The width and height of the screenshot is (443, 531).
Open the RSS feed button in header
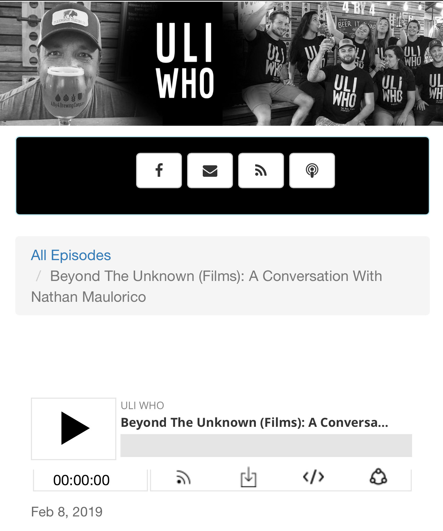click(x=261, y=171)
